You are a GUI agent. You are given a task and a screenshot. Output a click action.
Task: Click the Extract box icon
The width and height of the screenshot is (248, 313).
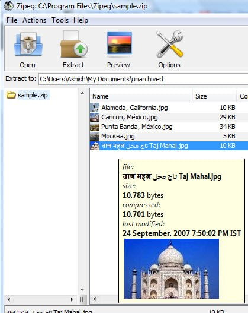(73, 44)
